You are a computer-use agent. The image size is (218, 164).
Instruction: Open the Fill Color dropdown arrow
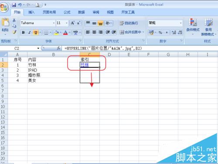point(60,32)
